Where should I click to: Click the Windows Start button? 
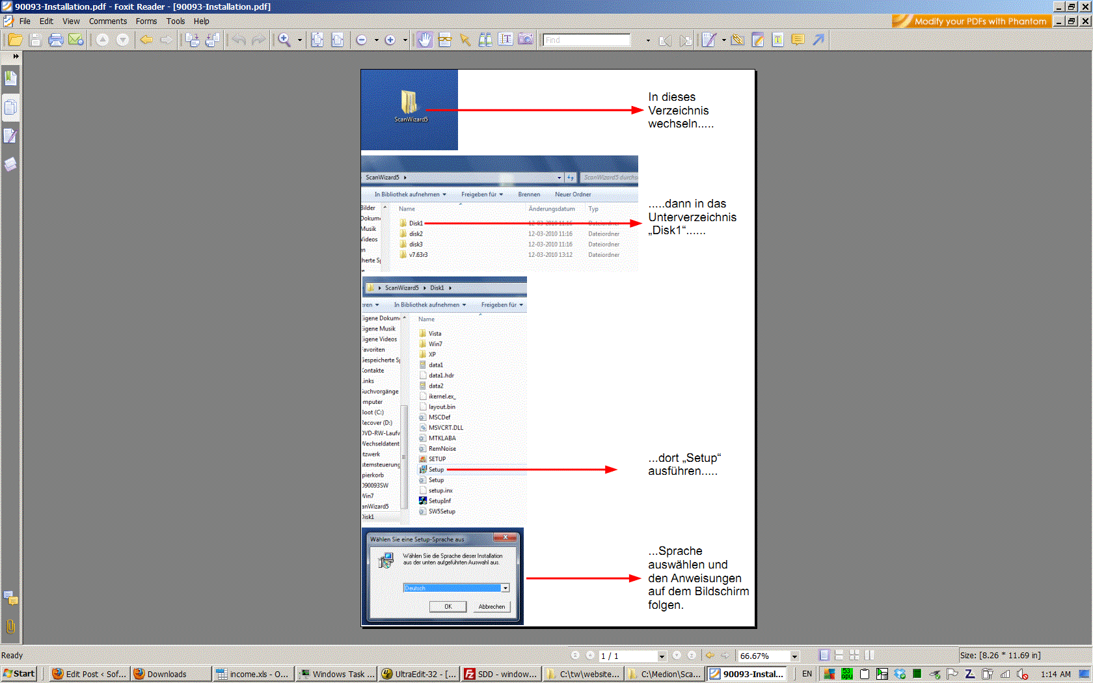(19, 674)
